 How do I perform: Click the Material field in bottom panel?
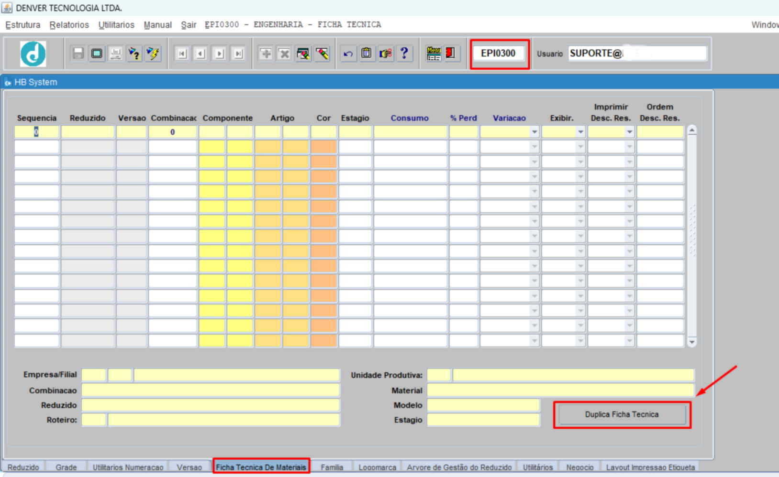tap(560, 390)
